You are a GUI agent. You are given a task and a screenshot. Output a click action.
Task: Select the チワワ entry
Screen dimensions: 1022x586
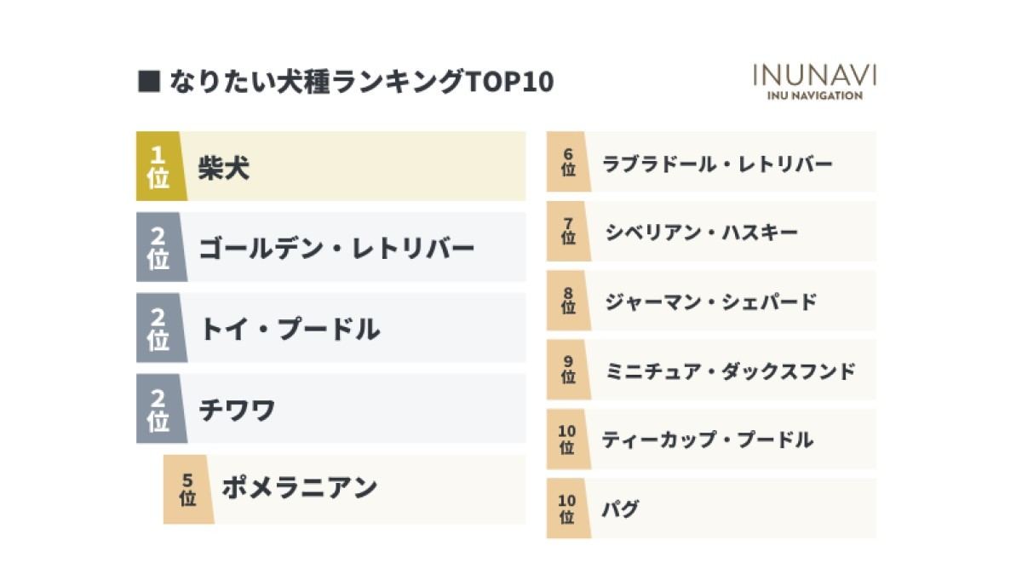click(x=331, y=409)
